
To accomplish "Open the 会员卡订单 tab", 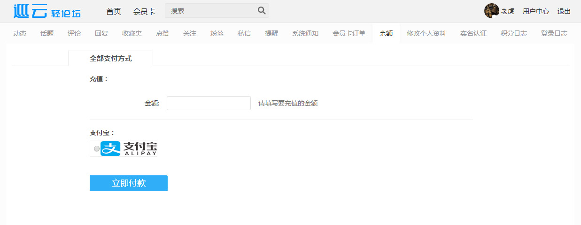I will (x=349, y=33).
